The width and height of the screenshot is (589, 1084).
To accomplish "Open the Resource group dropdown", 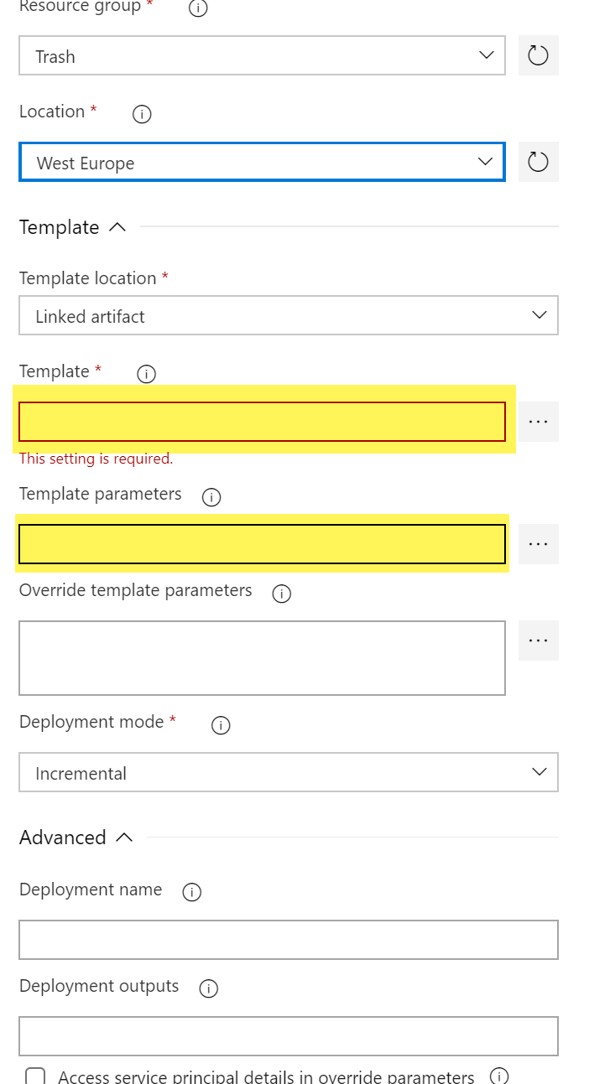I will coord(262,56).
